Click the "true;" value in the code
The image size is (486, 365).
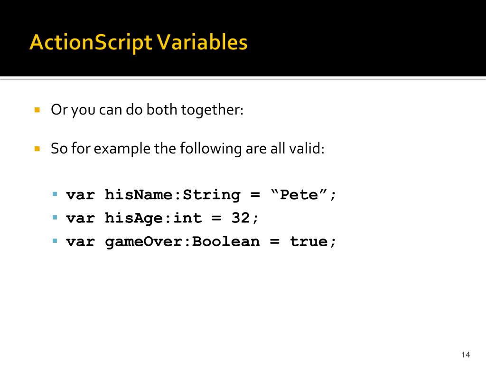click(313, 241)
